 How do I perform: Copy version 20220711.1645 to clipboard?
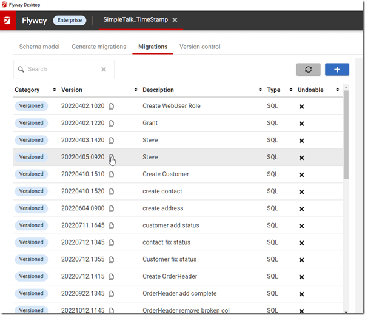[112, 225]
